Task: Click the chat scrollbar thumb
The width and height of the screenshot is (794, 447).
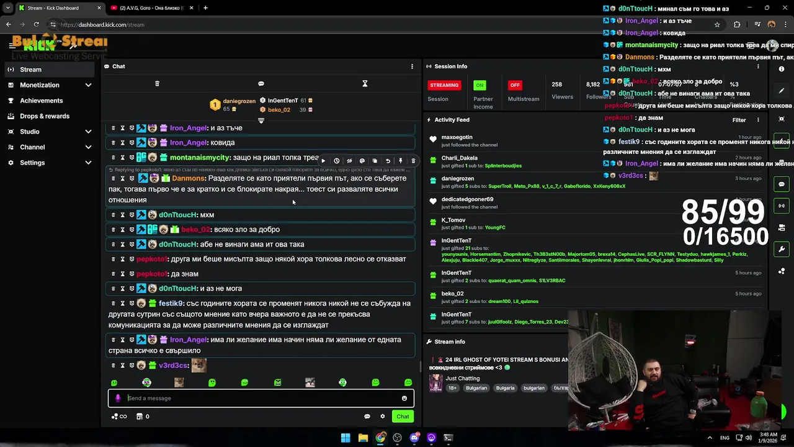Action: coord(420,367)
